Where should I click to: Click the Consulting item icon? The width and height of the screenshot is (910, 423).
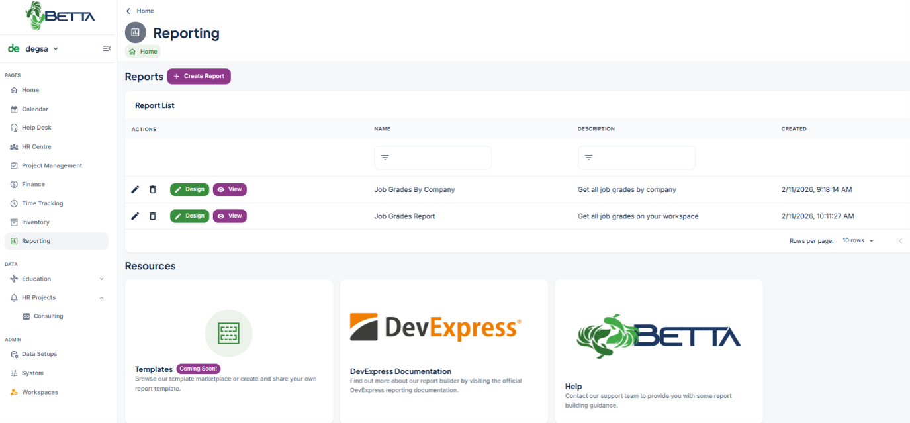point(26,316)
